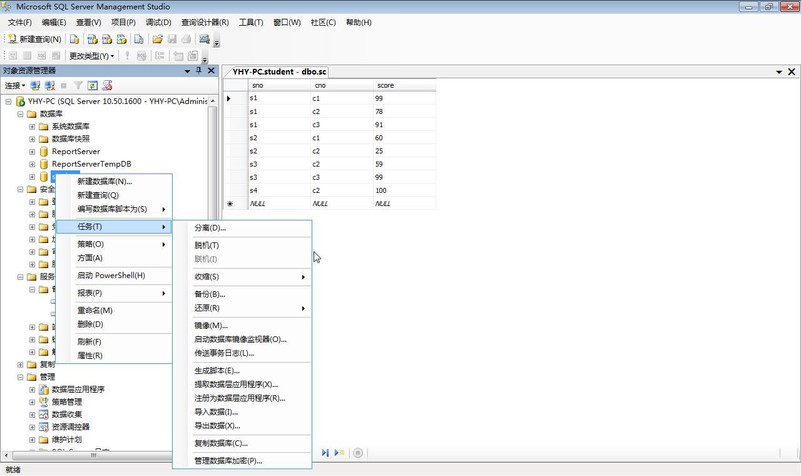Close the dbo.sc document tab
Viewport: 801px width, 476px height.
792,71
